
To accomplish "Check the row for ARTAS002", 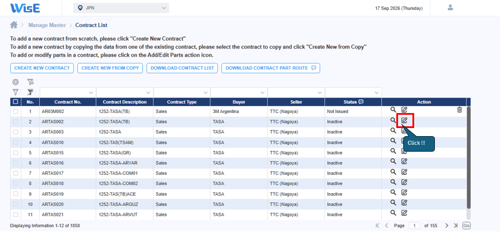I will (16, 122).
